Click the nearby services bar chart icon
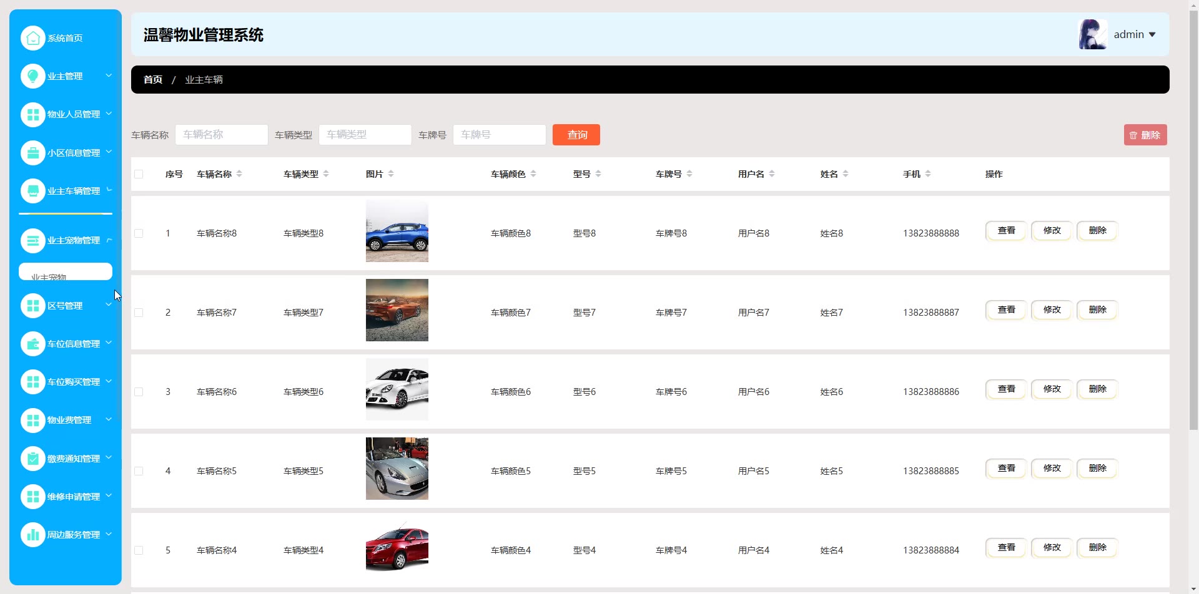The height and width of the screenshot is (594, 1199). 32,535
